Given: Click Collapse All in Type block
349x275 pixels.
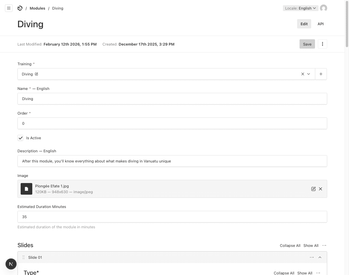Looking at the screenshot, I should 284,273.
